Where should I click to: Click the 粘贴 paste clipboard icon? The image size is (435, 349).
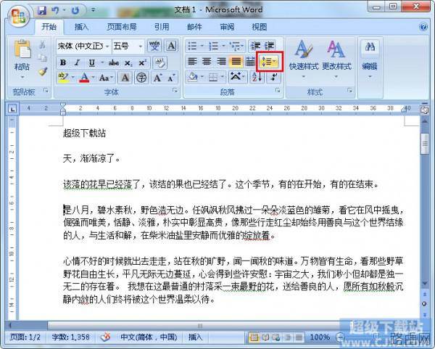click(22, 50)
